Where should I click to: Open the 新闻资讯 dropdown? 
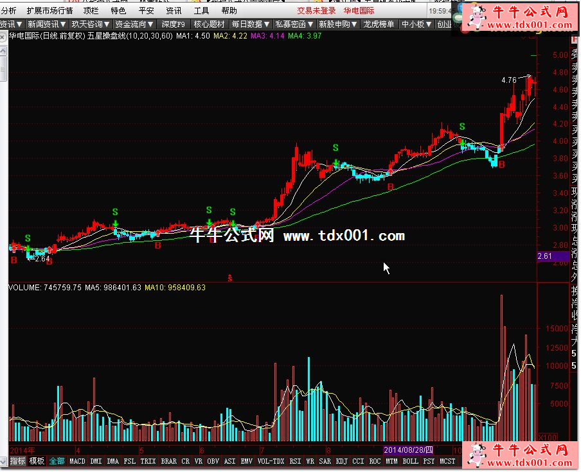pos(48,24)
